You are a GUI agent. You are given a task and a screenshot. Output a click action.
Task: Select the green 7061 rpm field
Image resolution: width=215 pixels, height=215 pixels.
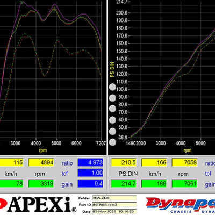click(184, 183)
